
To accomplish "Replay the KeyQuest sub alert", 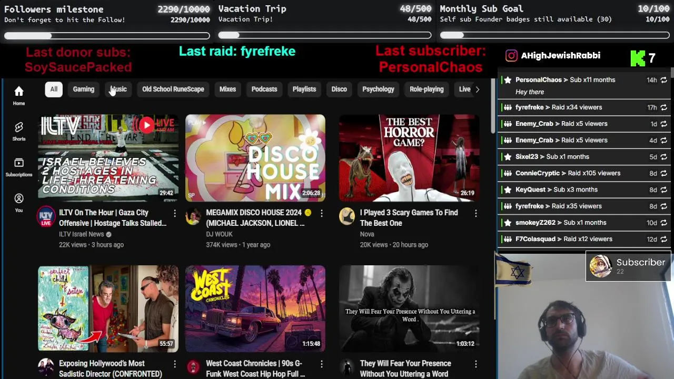I will click(663, 189).
